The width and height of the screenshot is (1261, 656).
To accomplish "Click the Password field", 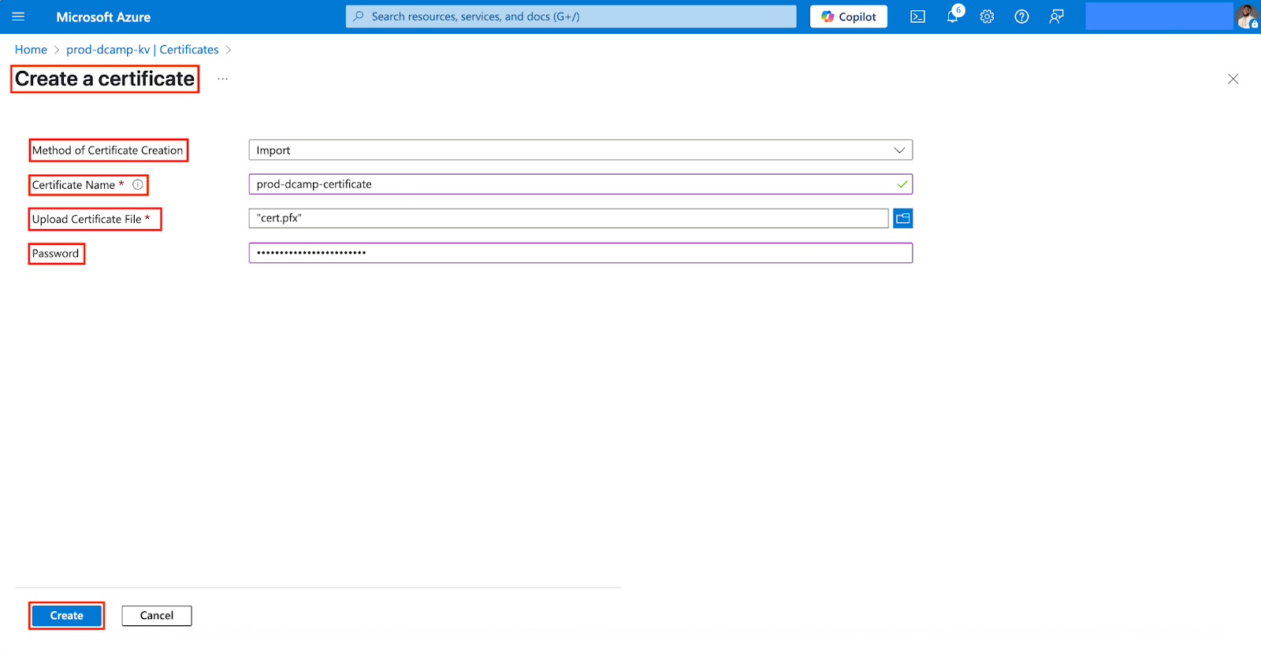I will tap(581, 253).
